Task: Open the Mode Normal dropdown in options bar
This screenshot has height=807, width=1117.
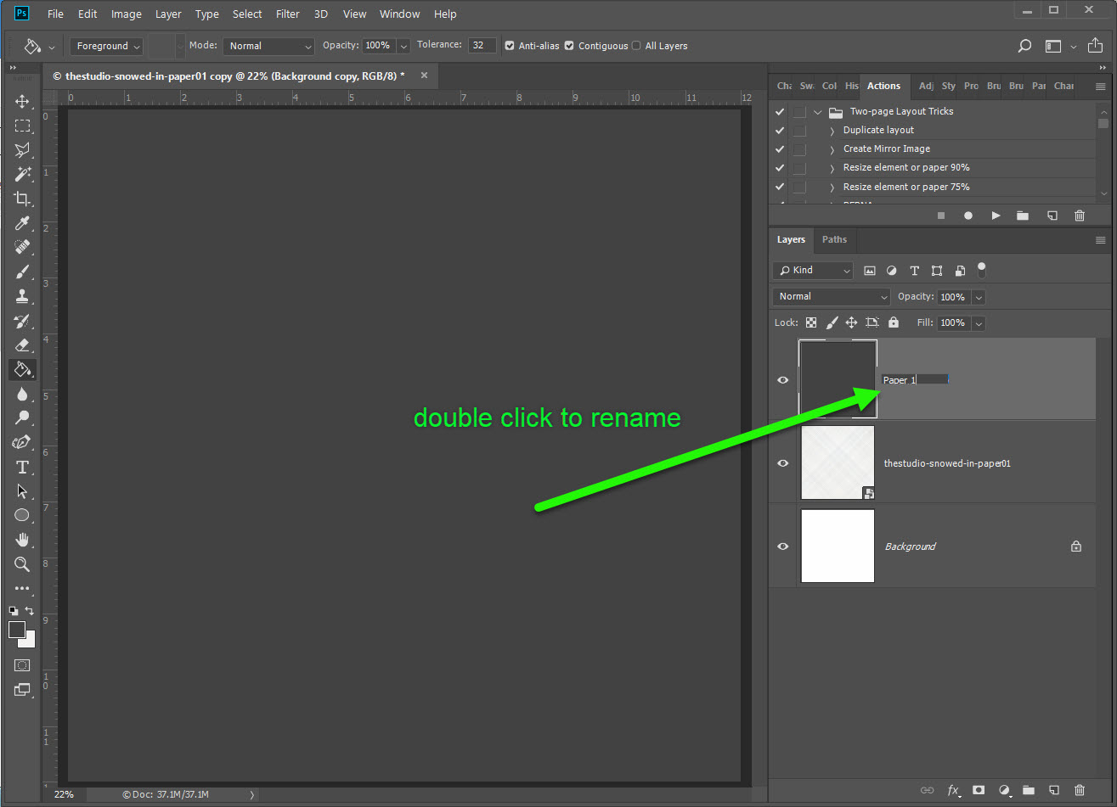Action: [x=268, y=46]
